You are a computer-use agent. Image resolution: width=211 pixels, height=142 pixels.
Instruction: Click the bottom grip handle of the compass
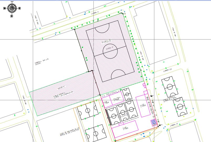[x=12, y=16]
